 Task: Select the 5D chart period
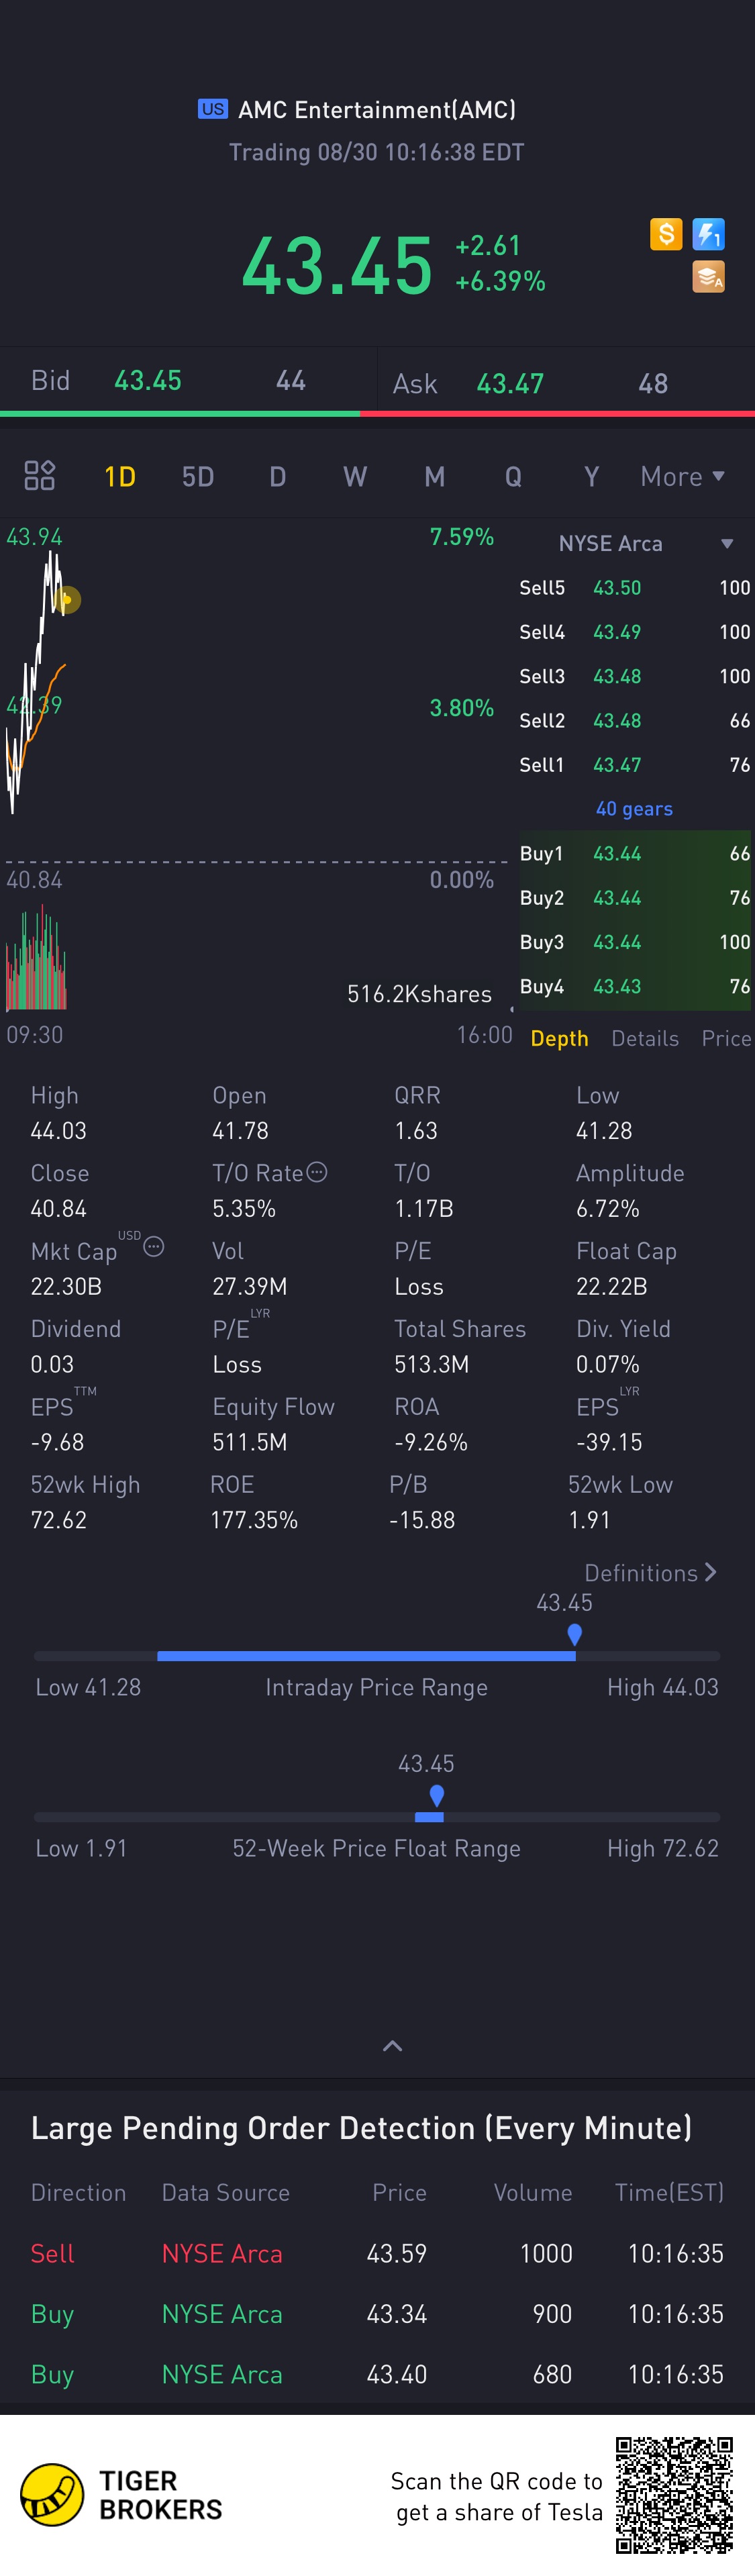click(x=198, y=477)
